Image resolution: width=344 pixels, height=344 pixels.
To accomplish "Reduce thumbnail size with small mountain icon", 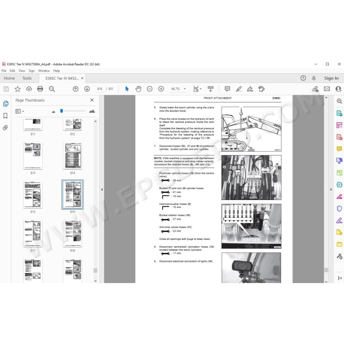I will [x=53, y=112].
